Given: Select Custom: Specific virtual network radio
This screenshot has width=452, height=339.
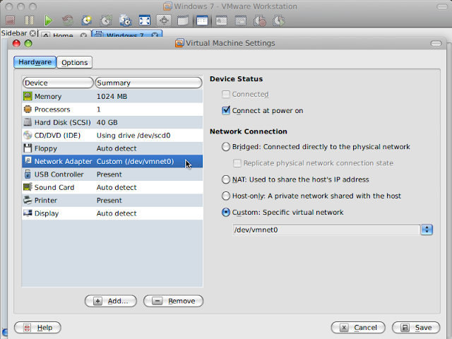Looking at the screenshot, I should pos(226,213).
